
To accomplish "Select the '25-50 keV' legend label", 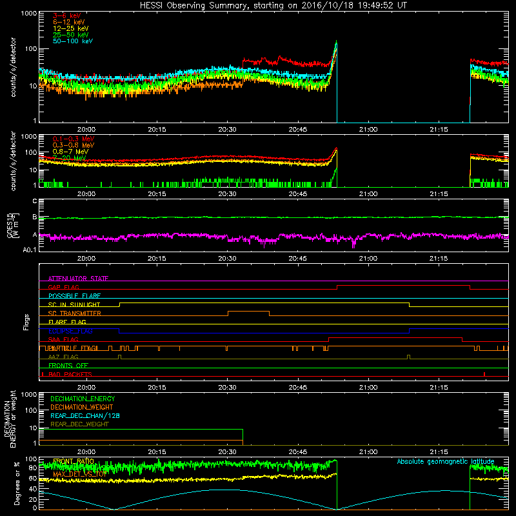I will pos(70,35).
